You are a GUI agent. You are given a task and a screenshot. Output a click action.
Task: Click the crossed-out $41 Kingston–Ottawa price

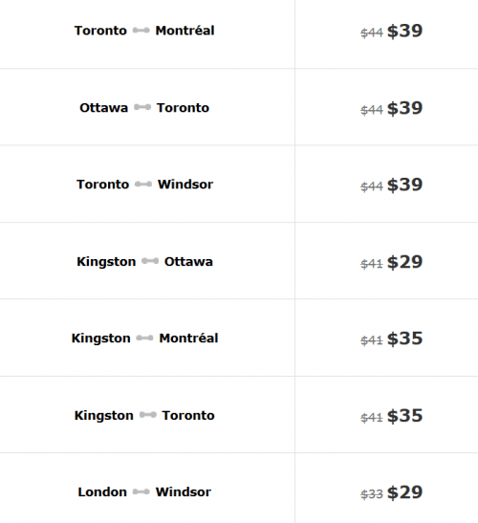[372, 264]
